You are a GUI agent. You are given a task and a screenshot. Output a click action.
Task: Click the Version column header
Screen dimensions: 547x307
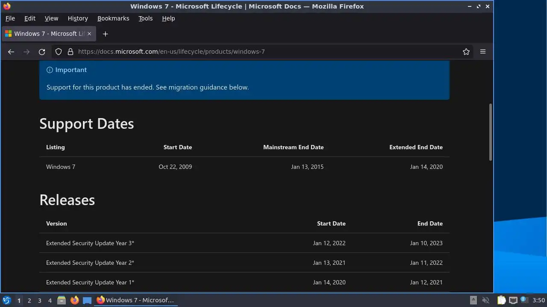point(56,223)
